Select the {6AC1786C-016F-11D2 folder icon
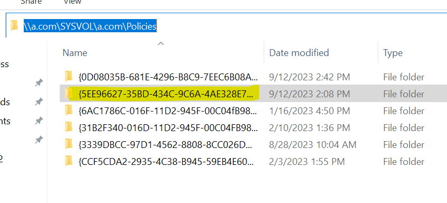 [68, 110]
